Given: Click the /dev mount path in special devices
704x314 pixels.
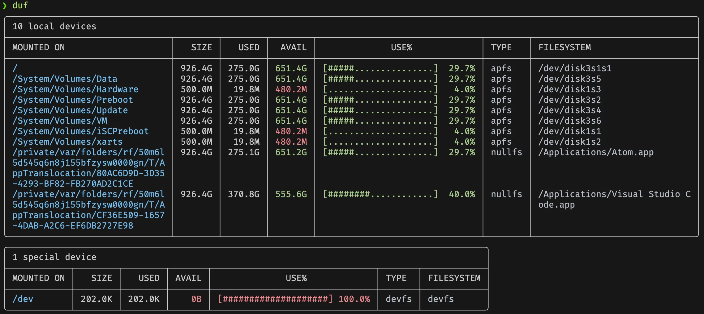Looking at the screenshot, I should 23,299.
